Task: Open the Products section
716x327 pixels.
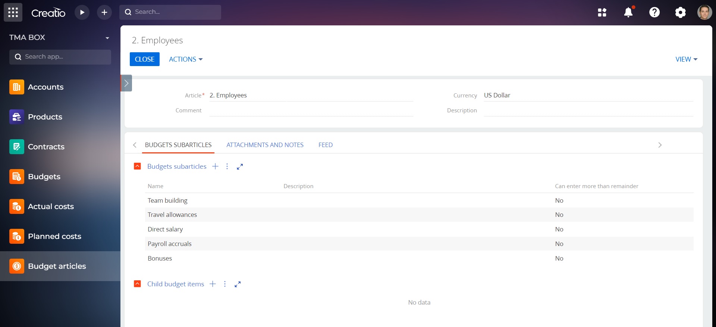Action: [60, 117]
